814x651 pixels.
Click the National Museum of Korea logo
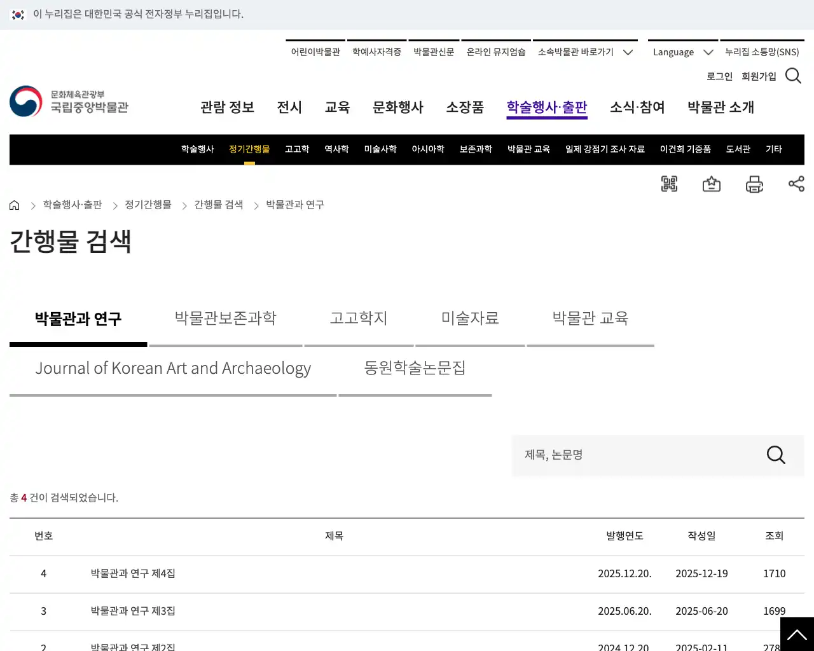coord(69,102)
